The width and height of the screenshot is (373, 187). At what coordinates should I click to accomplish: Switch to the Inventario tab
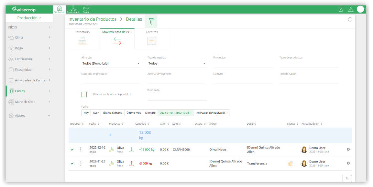point(82,39)
